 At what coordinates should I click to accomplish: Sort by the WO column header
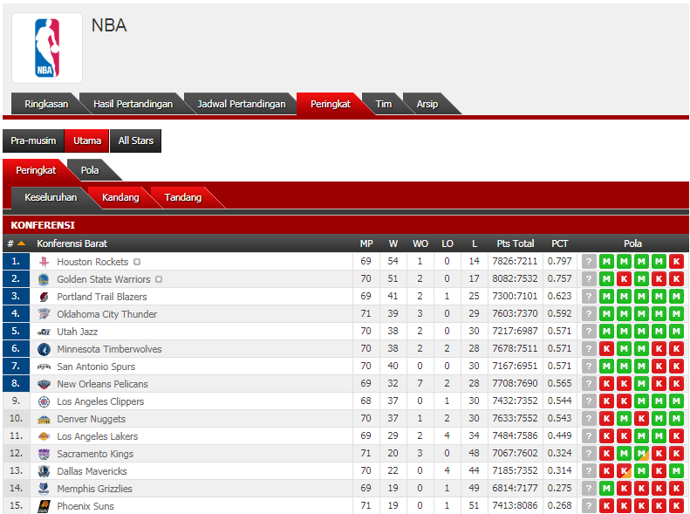tap(420, 243)
